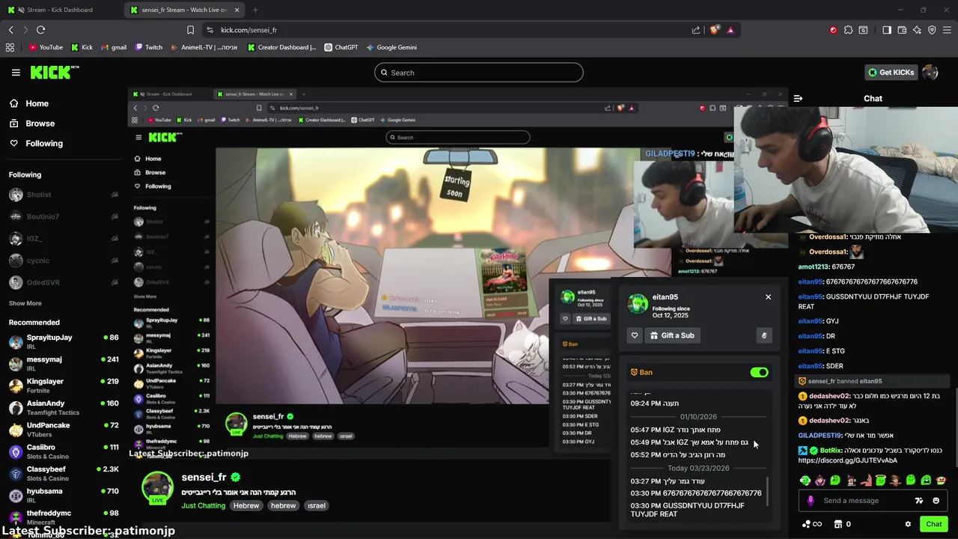
Task: Open Browse in Kick sidebar
Action: (31, 124)
